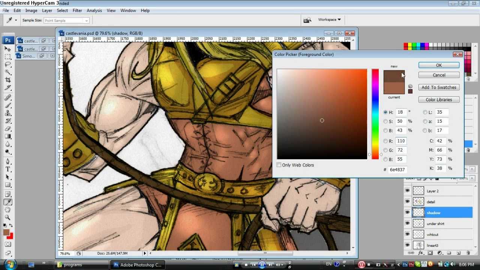
Task: Select the Clone Stamp tool
Action: (x=8, y=113)
